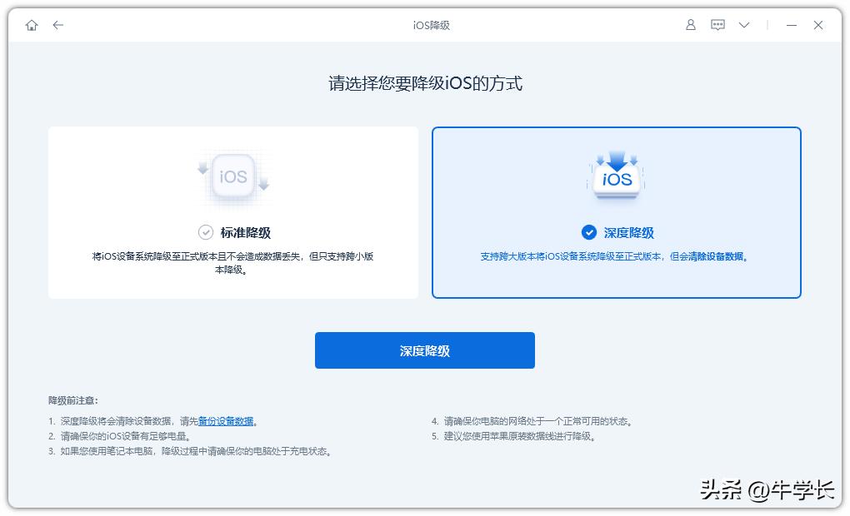The width and height of the screenshot is (850, 516).
Task: Select the 深度降级 downgrade option card
Action: (x=616, y=212)
